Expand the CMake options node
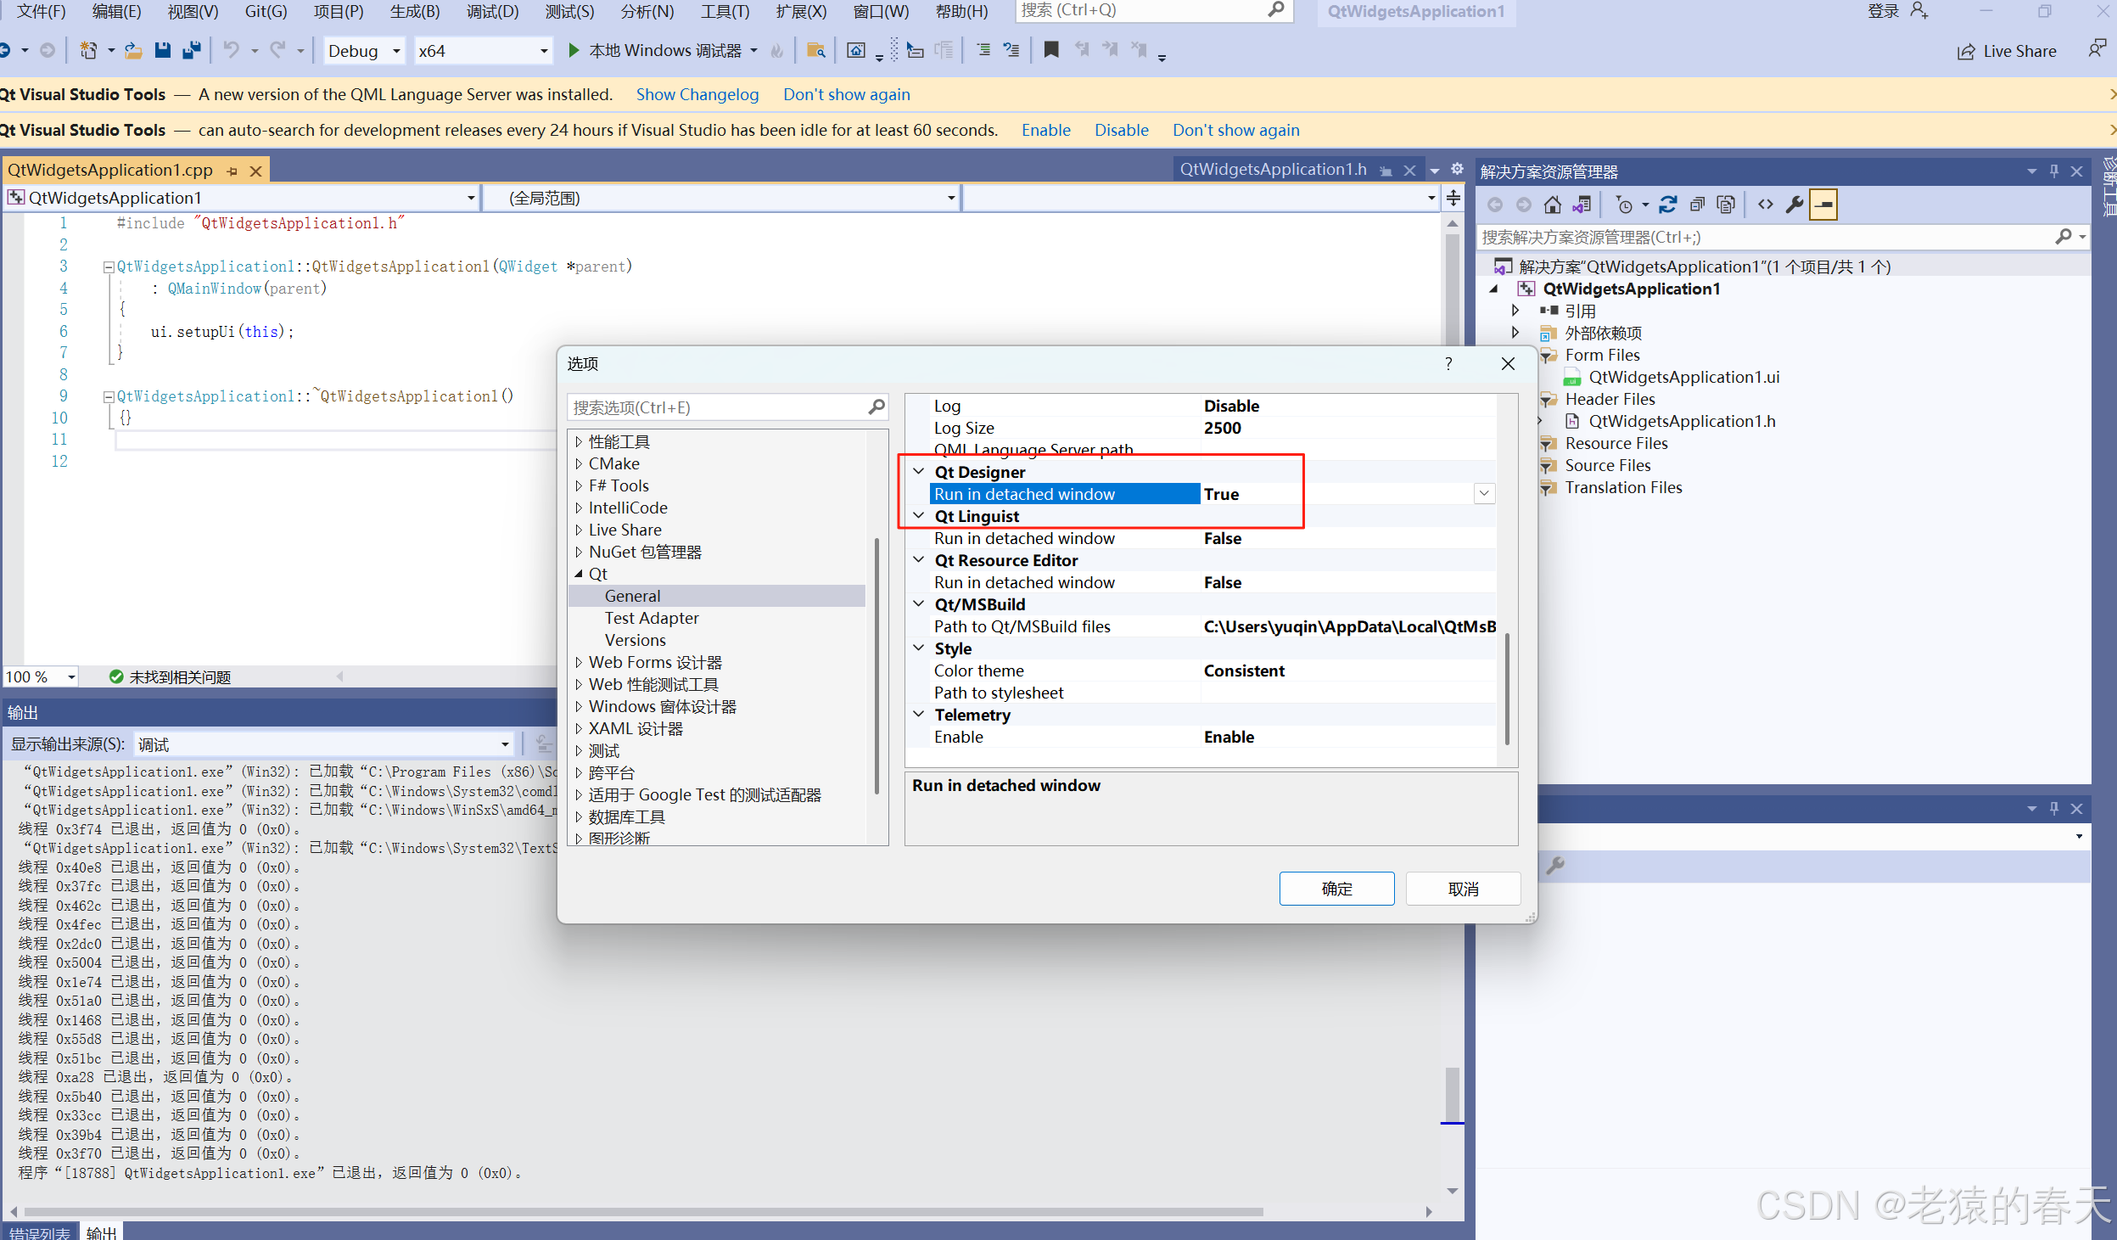 point(579,464)
